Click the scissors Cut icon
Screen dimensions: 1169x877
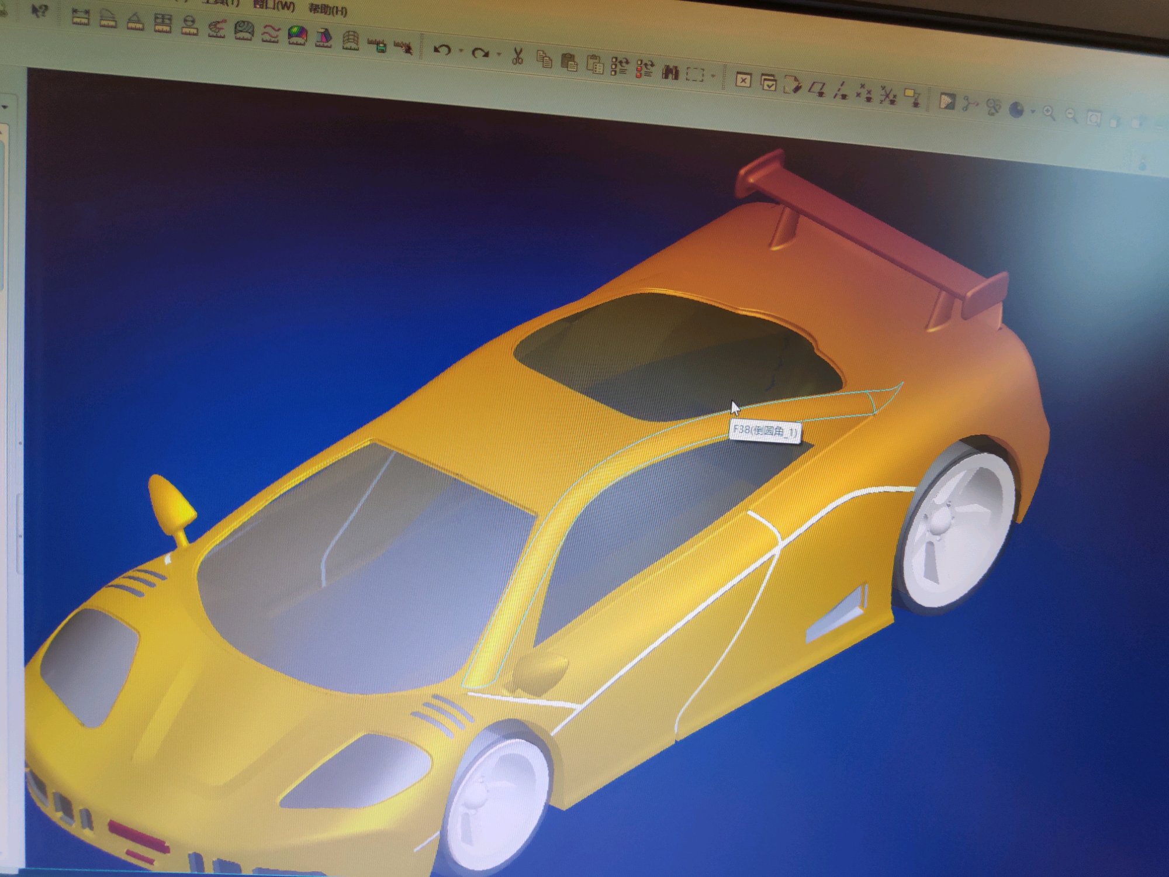tap(517, 57)
